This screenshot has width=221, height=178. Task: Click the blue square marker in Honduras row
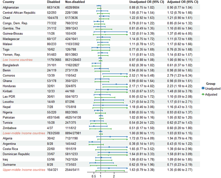click(x=116, y=84)
